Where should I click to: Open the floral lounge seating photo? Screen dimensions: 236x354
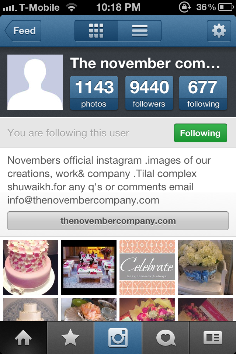point(89,267)
